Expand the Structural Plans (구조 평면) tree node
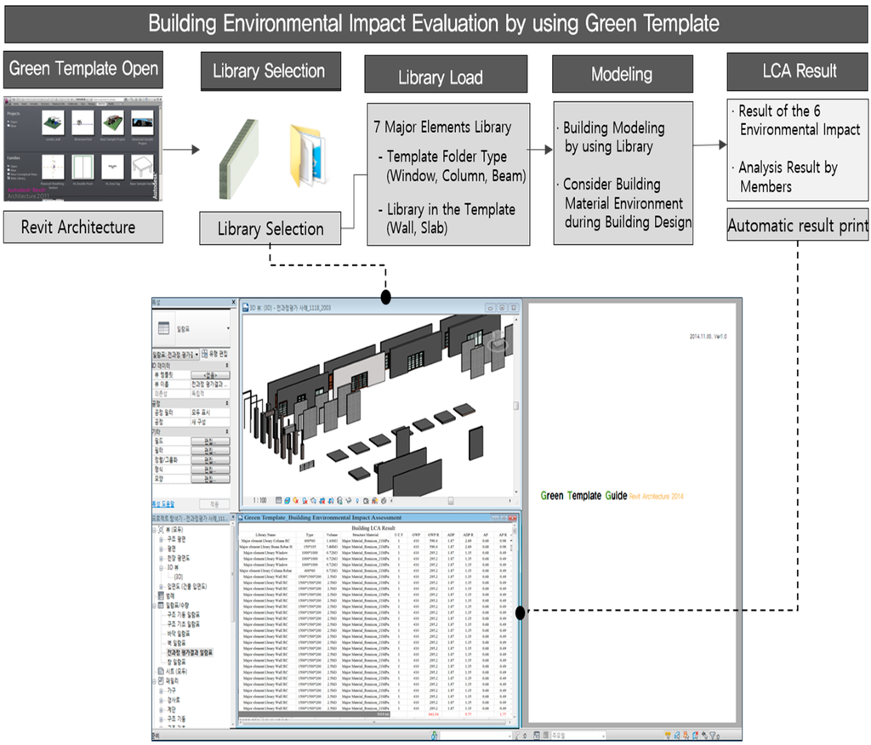Image resolution: width=871 pixels, height=745 pixels. 162,539
